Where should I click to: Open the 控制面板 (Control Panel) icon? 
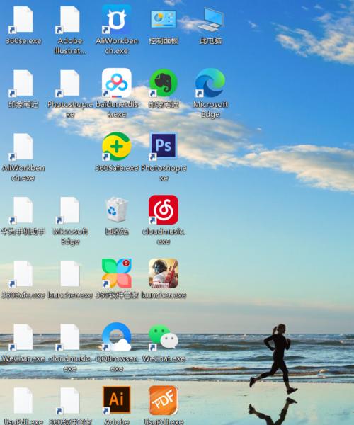tap(164, 20)
